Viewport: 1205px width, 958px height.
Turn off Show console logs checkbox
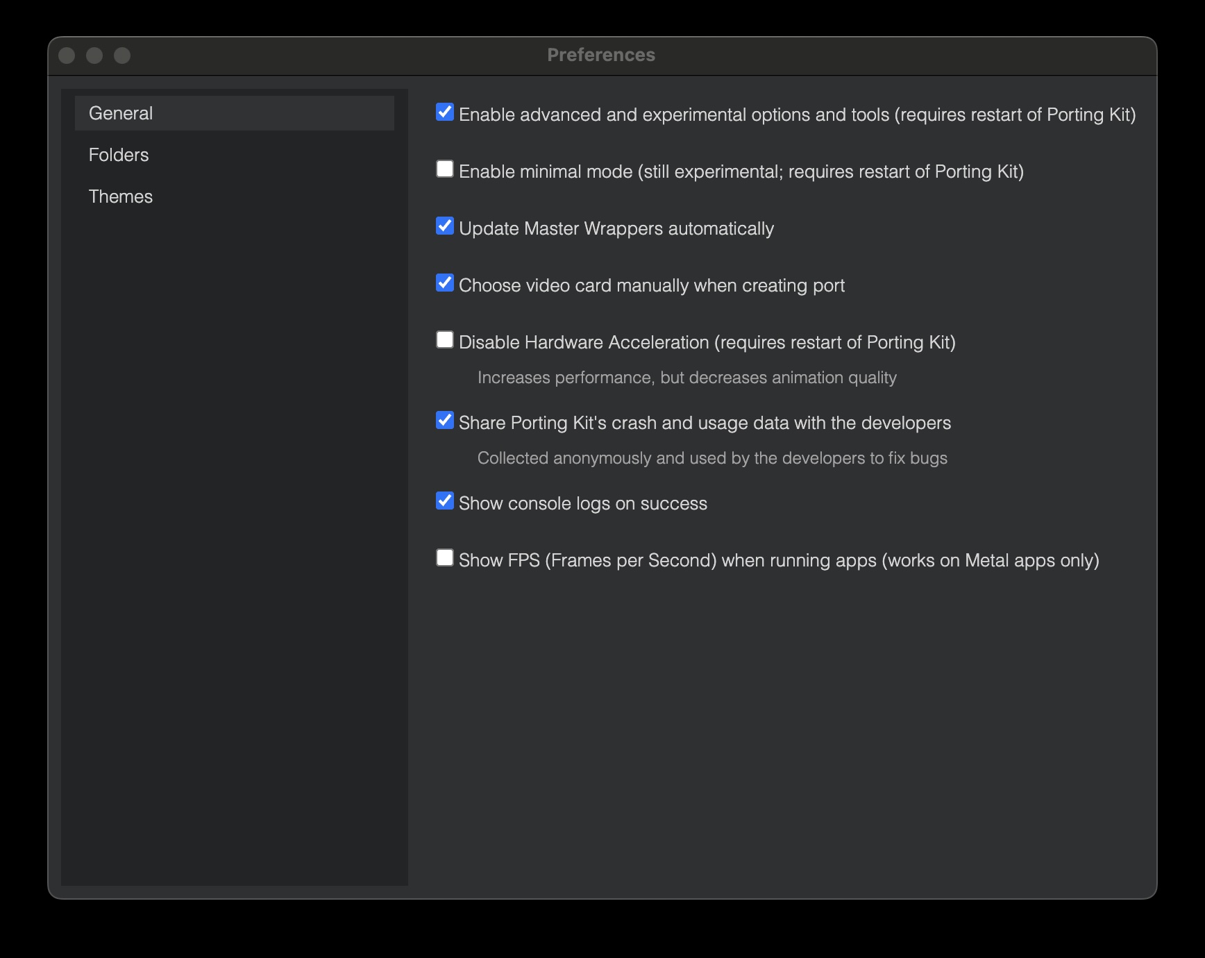coord(445,501)
